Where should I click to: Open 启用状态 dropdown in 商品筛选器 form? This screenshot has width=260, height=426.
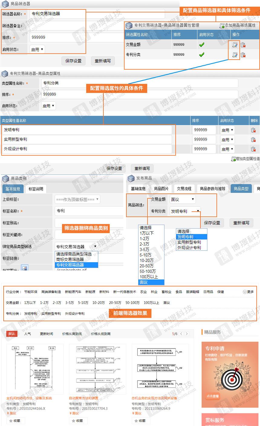(x=37, y=49)
